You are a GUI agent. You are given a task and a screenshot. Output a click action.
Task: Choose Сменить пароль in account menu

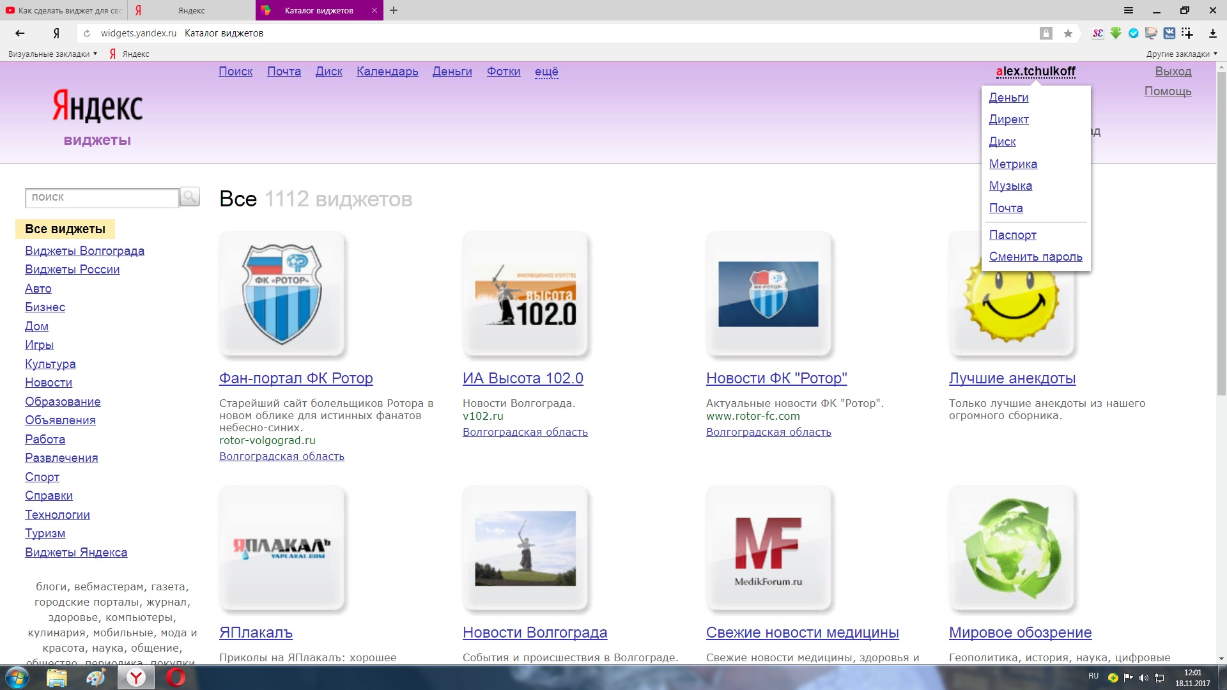click(x=1035, y=256)
